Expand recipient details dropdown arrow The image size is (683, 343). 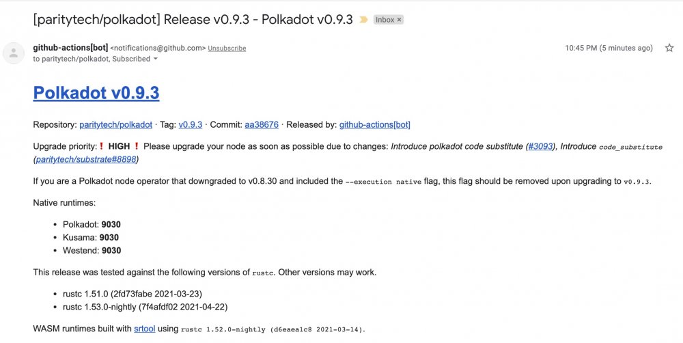pos(156,59)
